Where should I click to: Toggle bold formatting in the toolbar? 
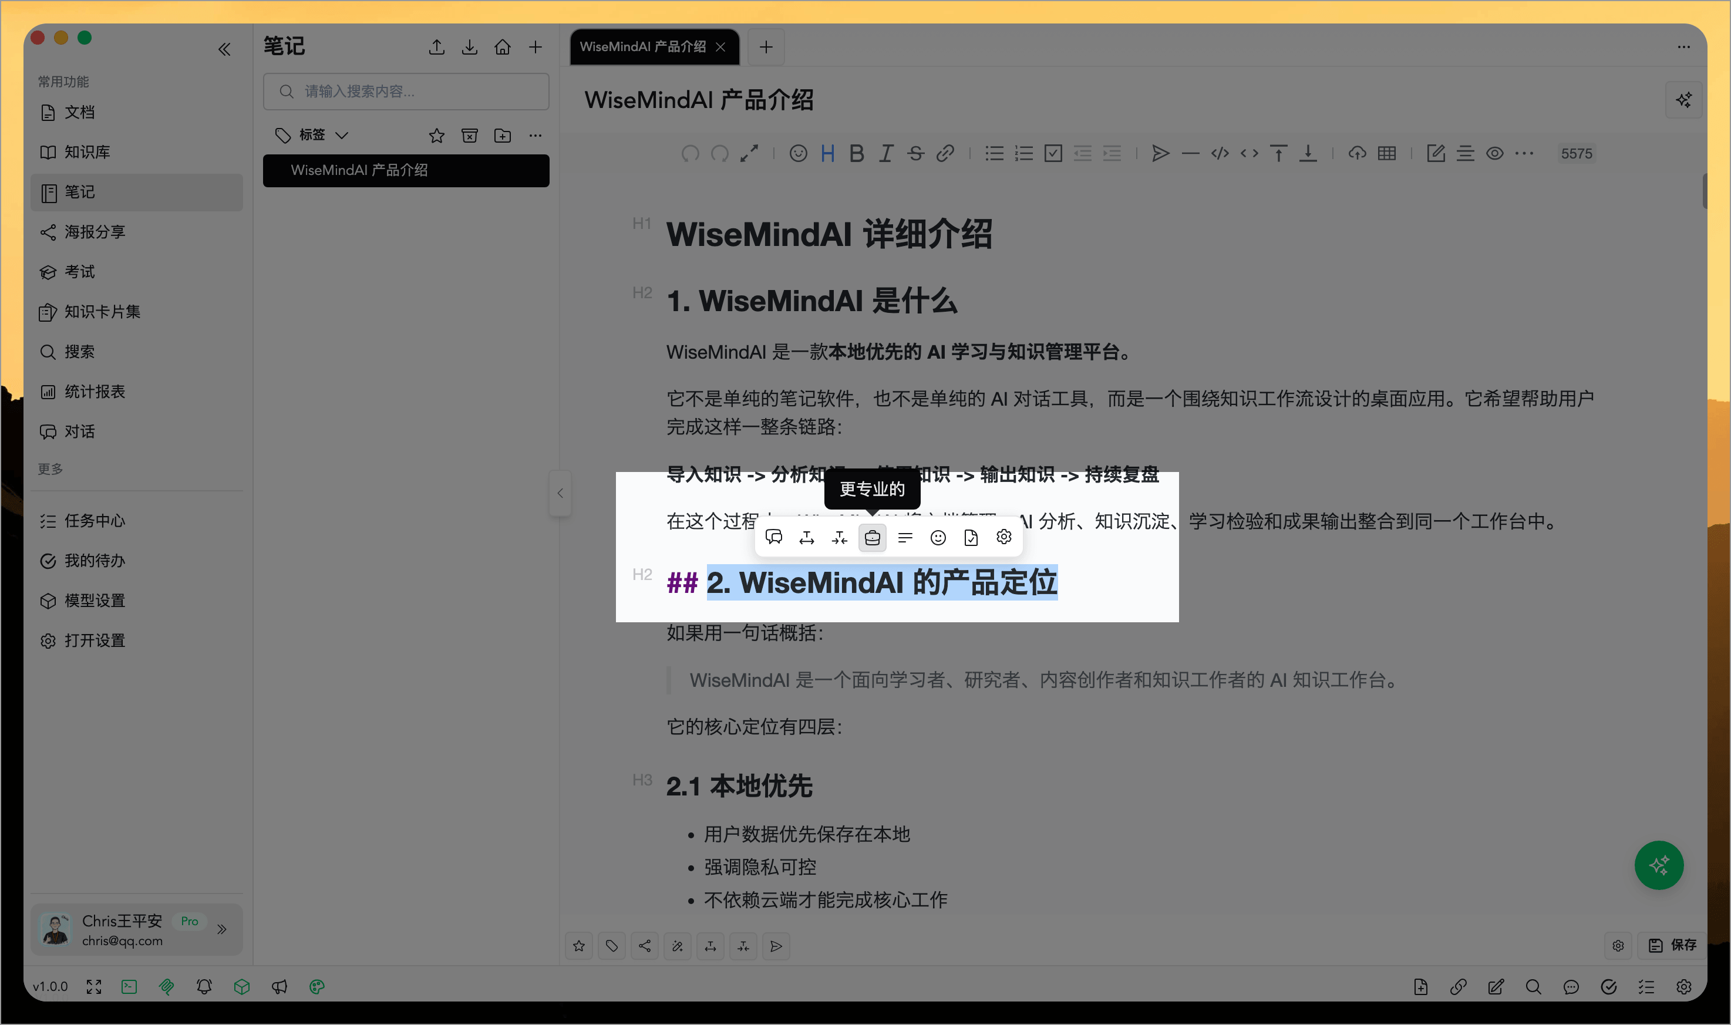pyautogui.click(x=857, y=153)
